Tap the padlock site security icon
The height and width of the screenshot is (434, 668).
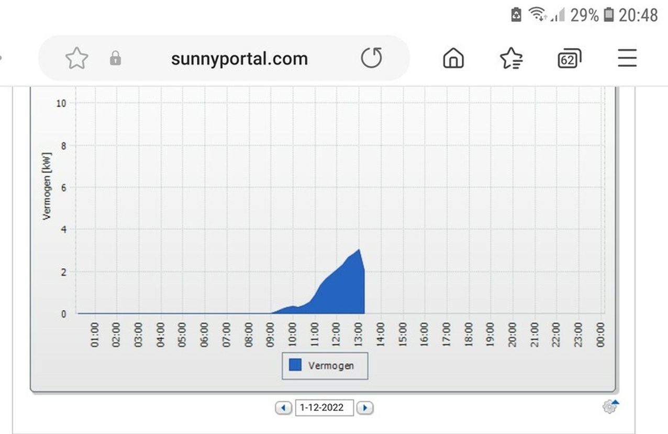tap(115, 59)
